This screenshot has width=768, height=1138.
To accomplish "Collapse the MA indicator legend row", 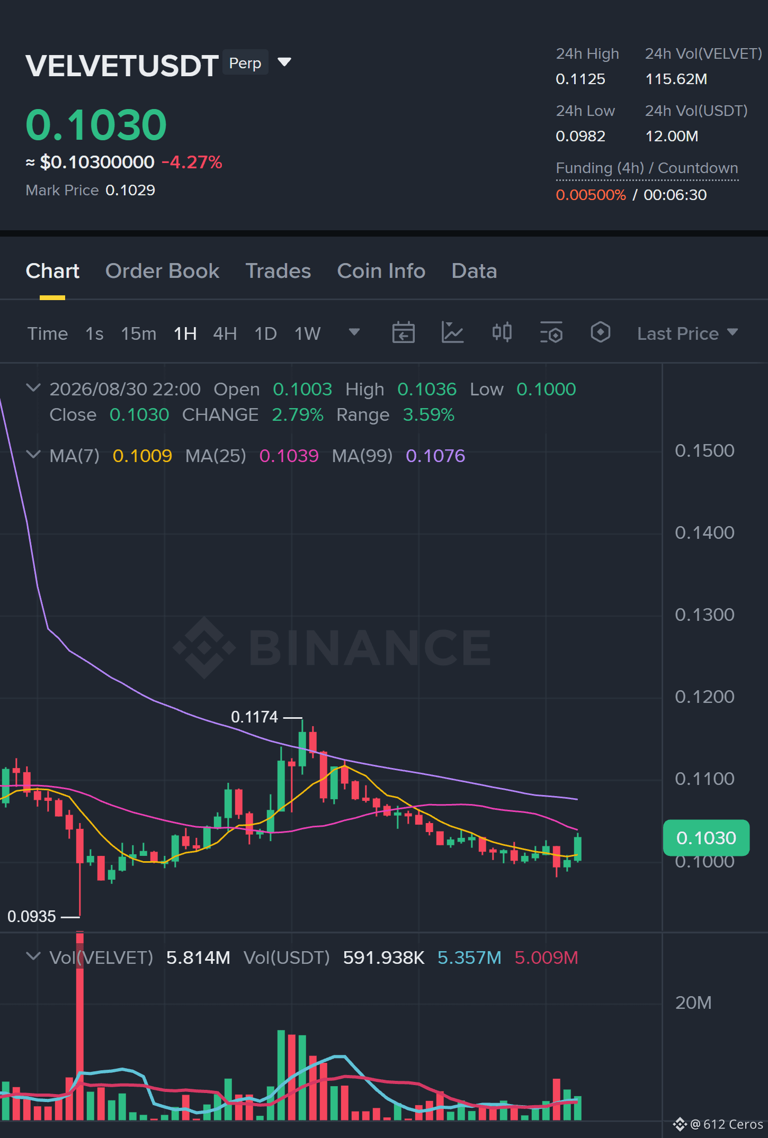I will (x=33, y=454).
